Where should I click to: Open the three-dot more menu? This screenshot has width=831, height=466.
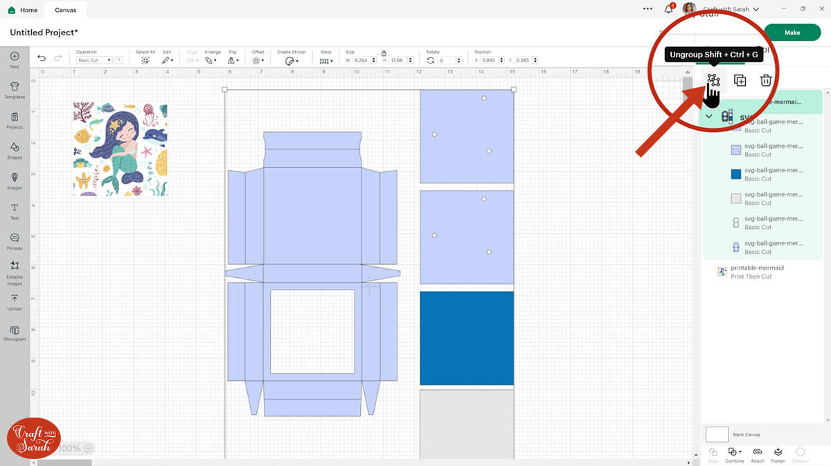[x=647, y=9]
